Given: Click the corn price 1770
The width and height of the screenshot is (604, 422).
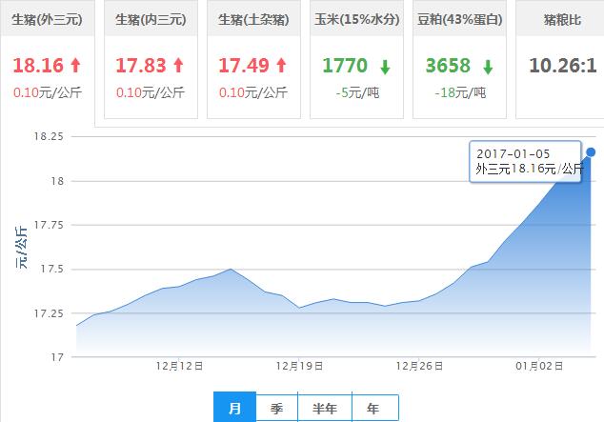Looking at the screenshot, I should (345, 66).
